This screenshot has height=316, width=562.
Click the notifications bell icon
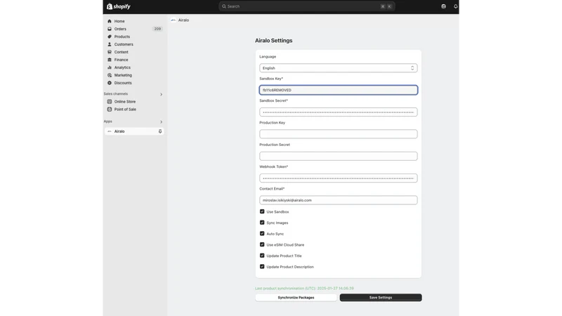click(x=455, y=6)
